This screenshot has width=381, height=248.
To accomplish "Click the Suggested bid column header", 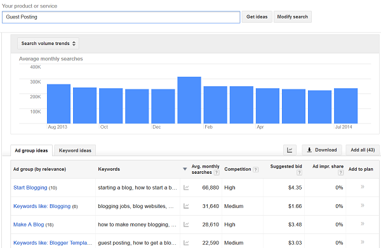I will click(286, 166).
